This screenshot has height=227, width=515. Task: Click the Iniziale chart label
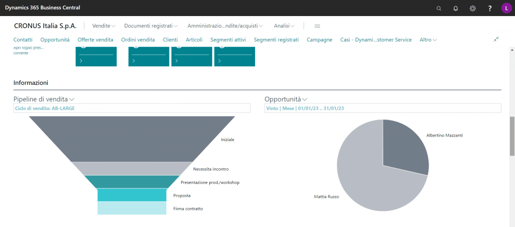pos(228,140)
